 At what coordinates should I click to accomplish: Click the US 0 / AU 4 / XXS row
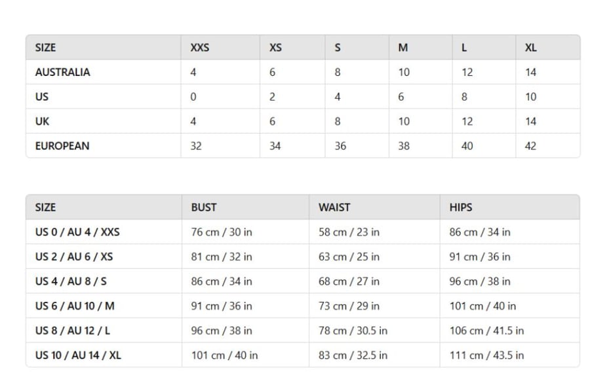pos(303,232)
